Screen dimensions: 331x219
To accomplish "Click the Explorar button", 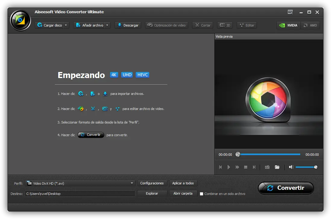I will [x=152, y=193].
